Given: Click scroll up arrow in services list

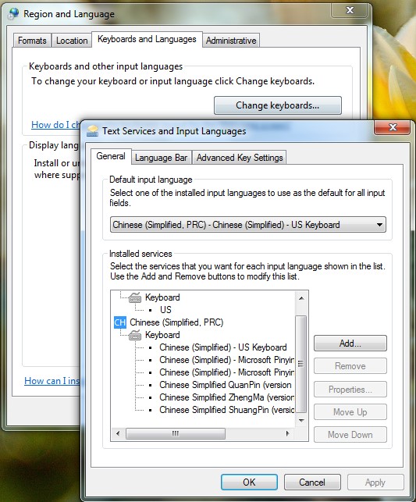Looking at the screenshot, I should pyautogui.click(x=301, y=298).
